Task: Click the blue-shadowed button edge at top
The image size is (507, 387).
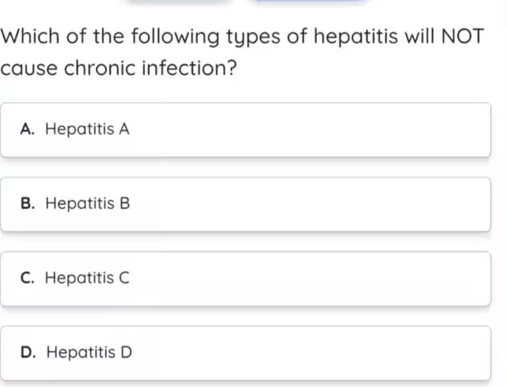Action: tap(309, 1)
